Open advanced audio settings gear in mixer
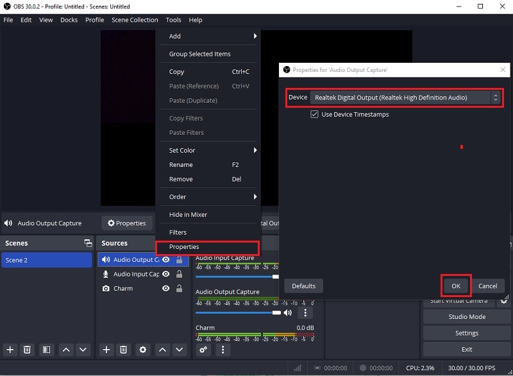513x376 pixels. [203, 349]
